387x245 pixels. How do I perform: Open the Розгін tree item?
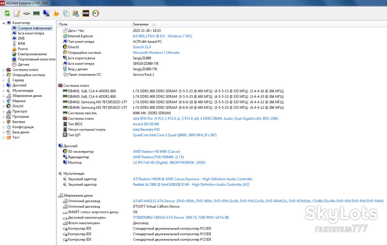tap(23, 49)
